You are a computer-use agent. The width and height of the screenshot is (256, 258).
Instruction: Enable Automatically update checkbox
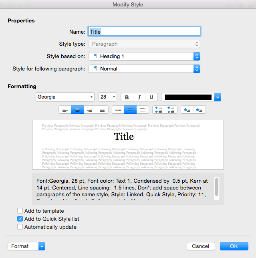(x=20, y=227)
